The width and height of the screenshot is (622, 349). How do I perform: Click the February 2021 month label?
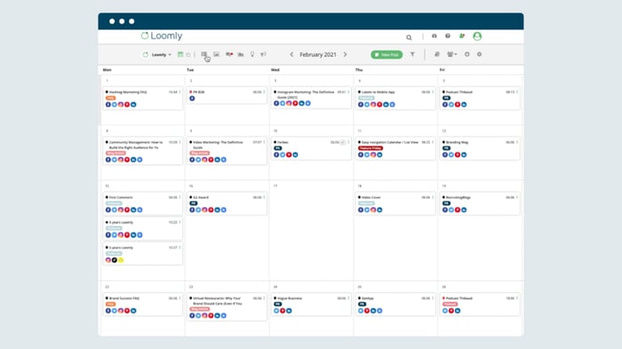click(x=318, y=54)
